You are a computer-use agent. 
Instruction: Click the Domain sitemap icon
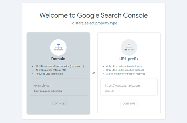point(58,47)
